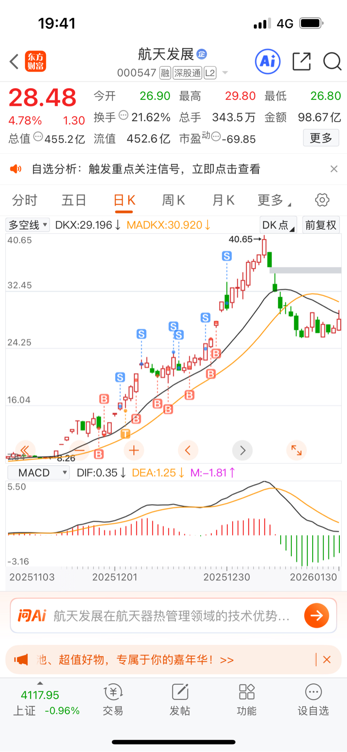
Task: Tap the 20251230 date label
Action: click(227, 577)
